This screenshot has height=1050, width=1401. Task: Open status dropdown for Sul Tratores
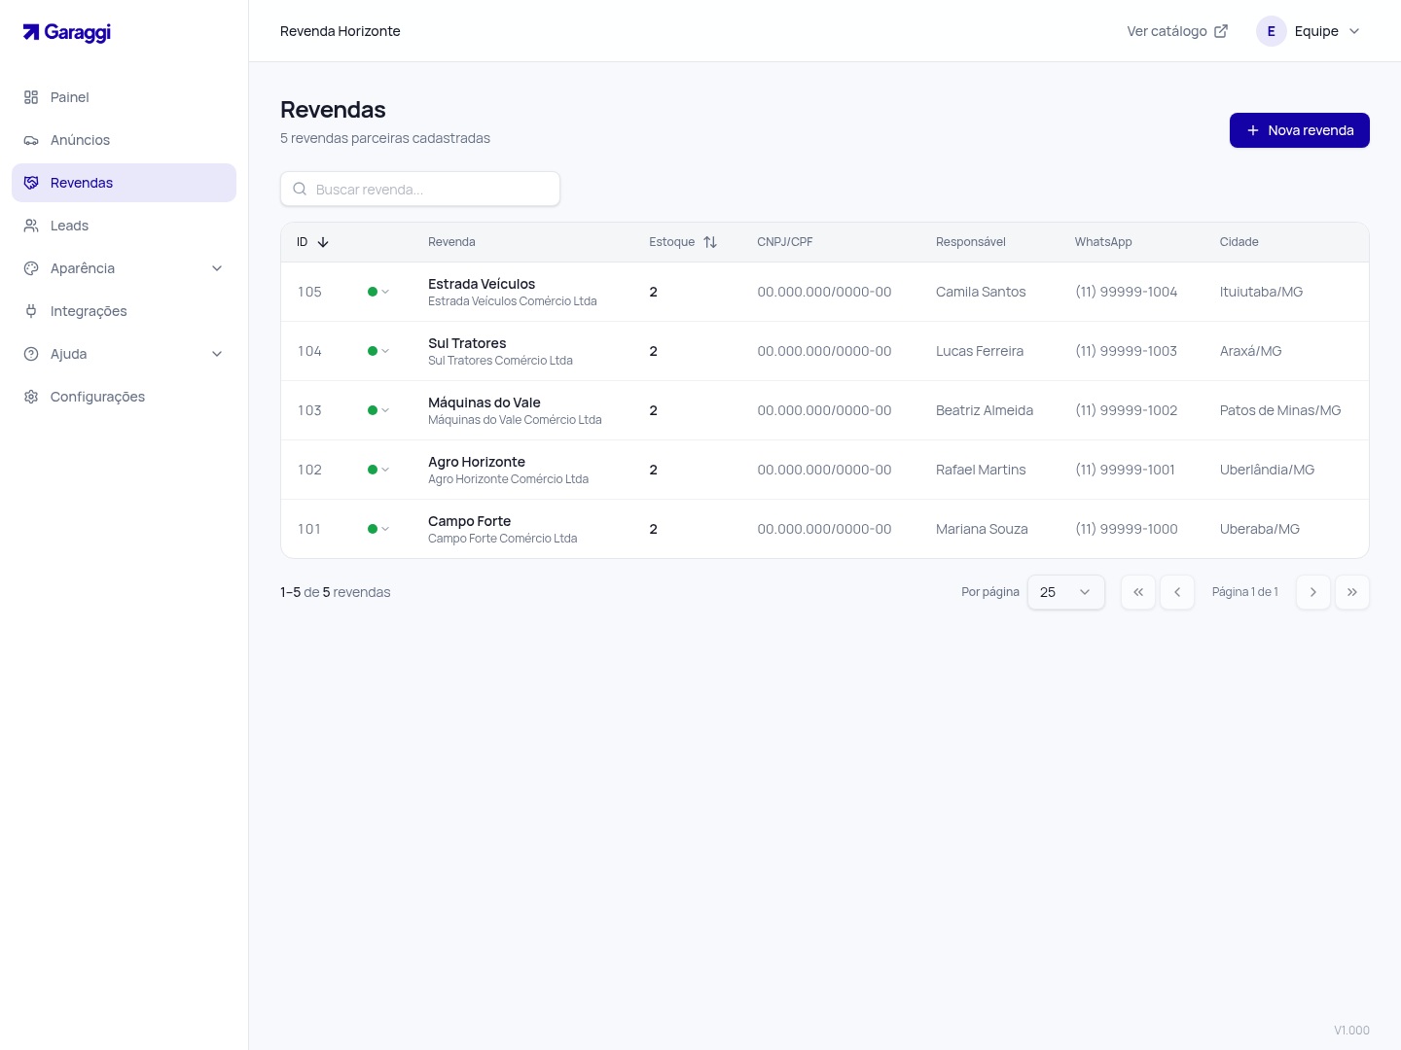tap(378, 351)
